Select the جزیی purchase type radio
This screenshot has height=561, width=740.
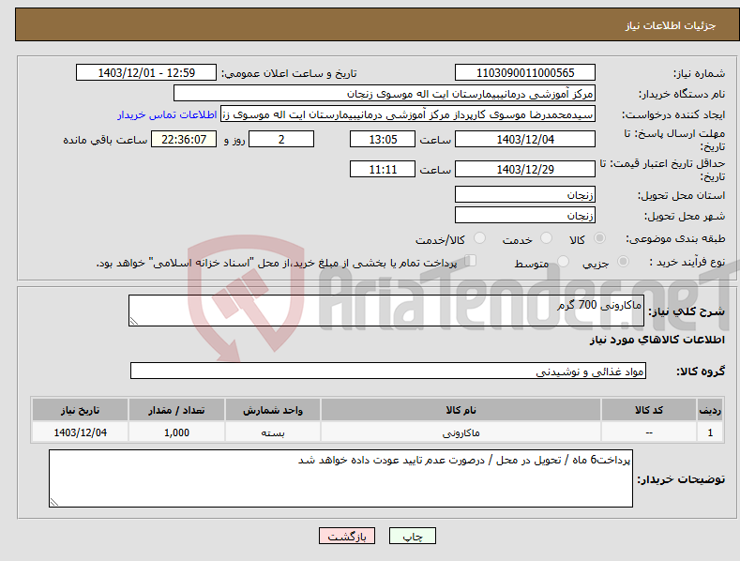tap(623, 261)
